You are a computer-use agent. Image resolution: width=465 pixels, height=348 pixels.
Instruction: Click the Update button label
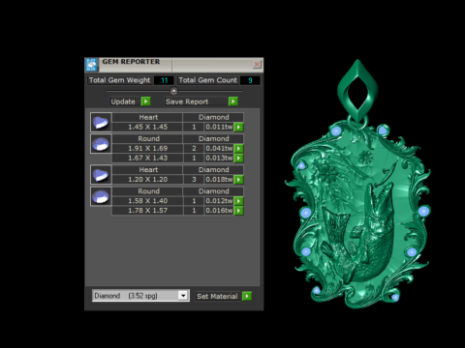pos(123,101)
